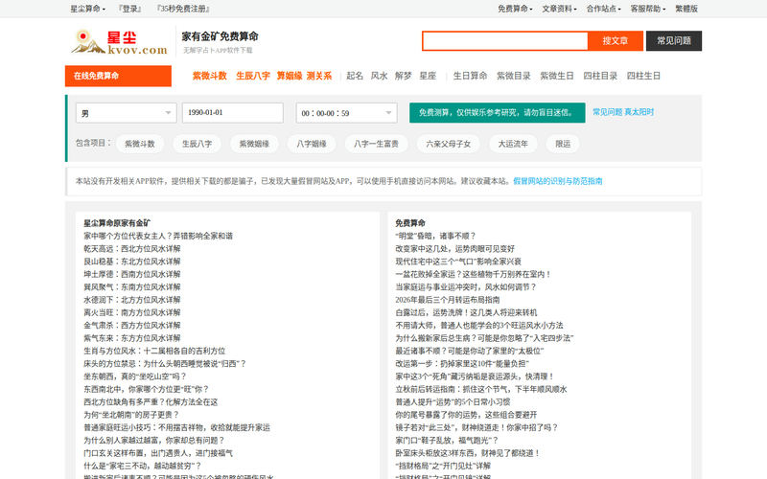Open the 四柱生日 menu item
Viewport: 767px width, 479px height.
coord(643,76)
